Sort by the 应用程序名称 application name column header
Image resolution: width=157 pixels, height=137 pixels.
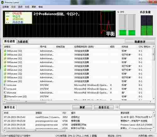pyautogui.click(x=84, y=47)
